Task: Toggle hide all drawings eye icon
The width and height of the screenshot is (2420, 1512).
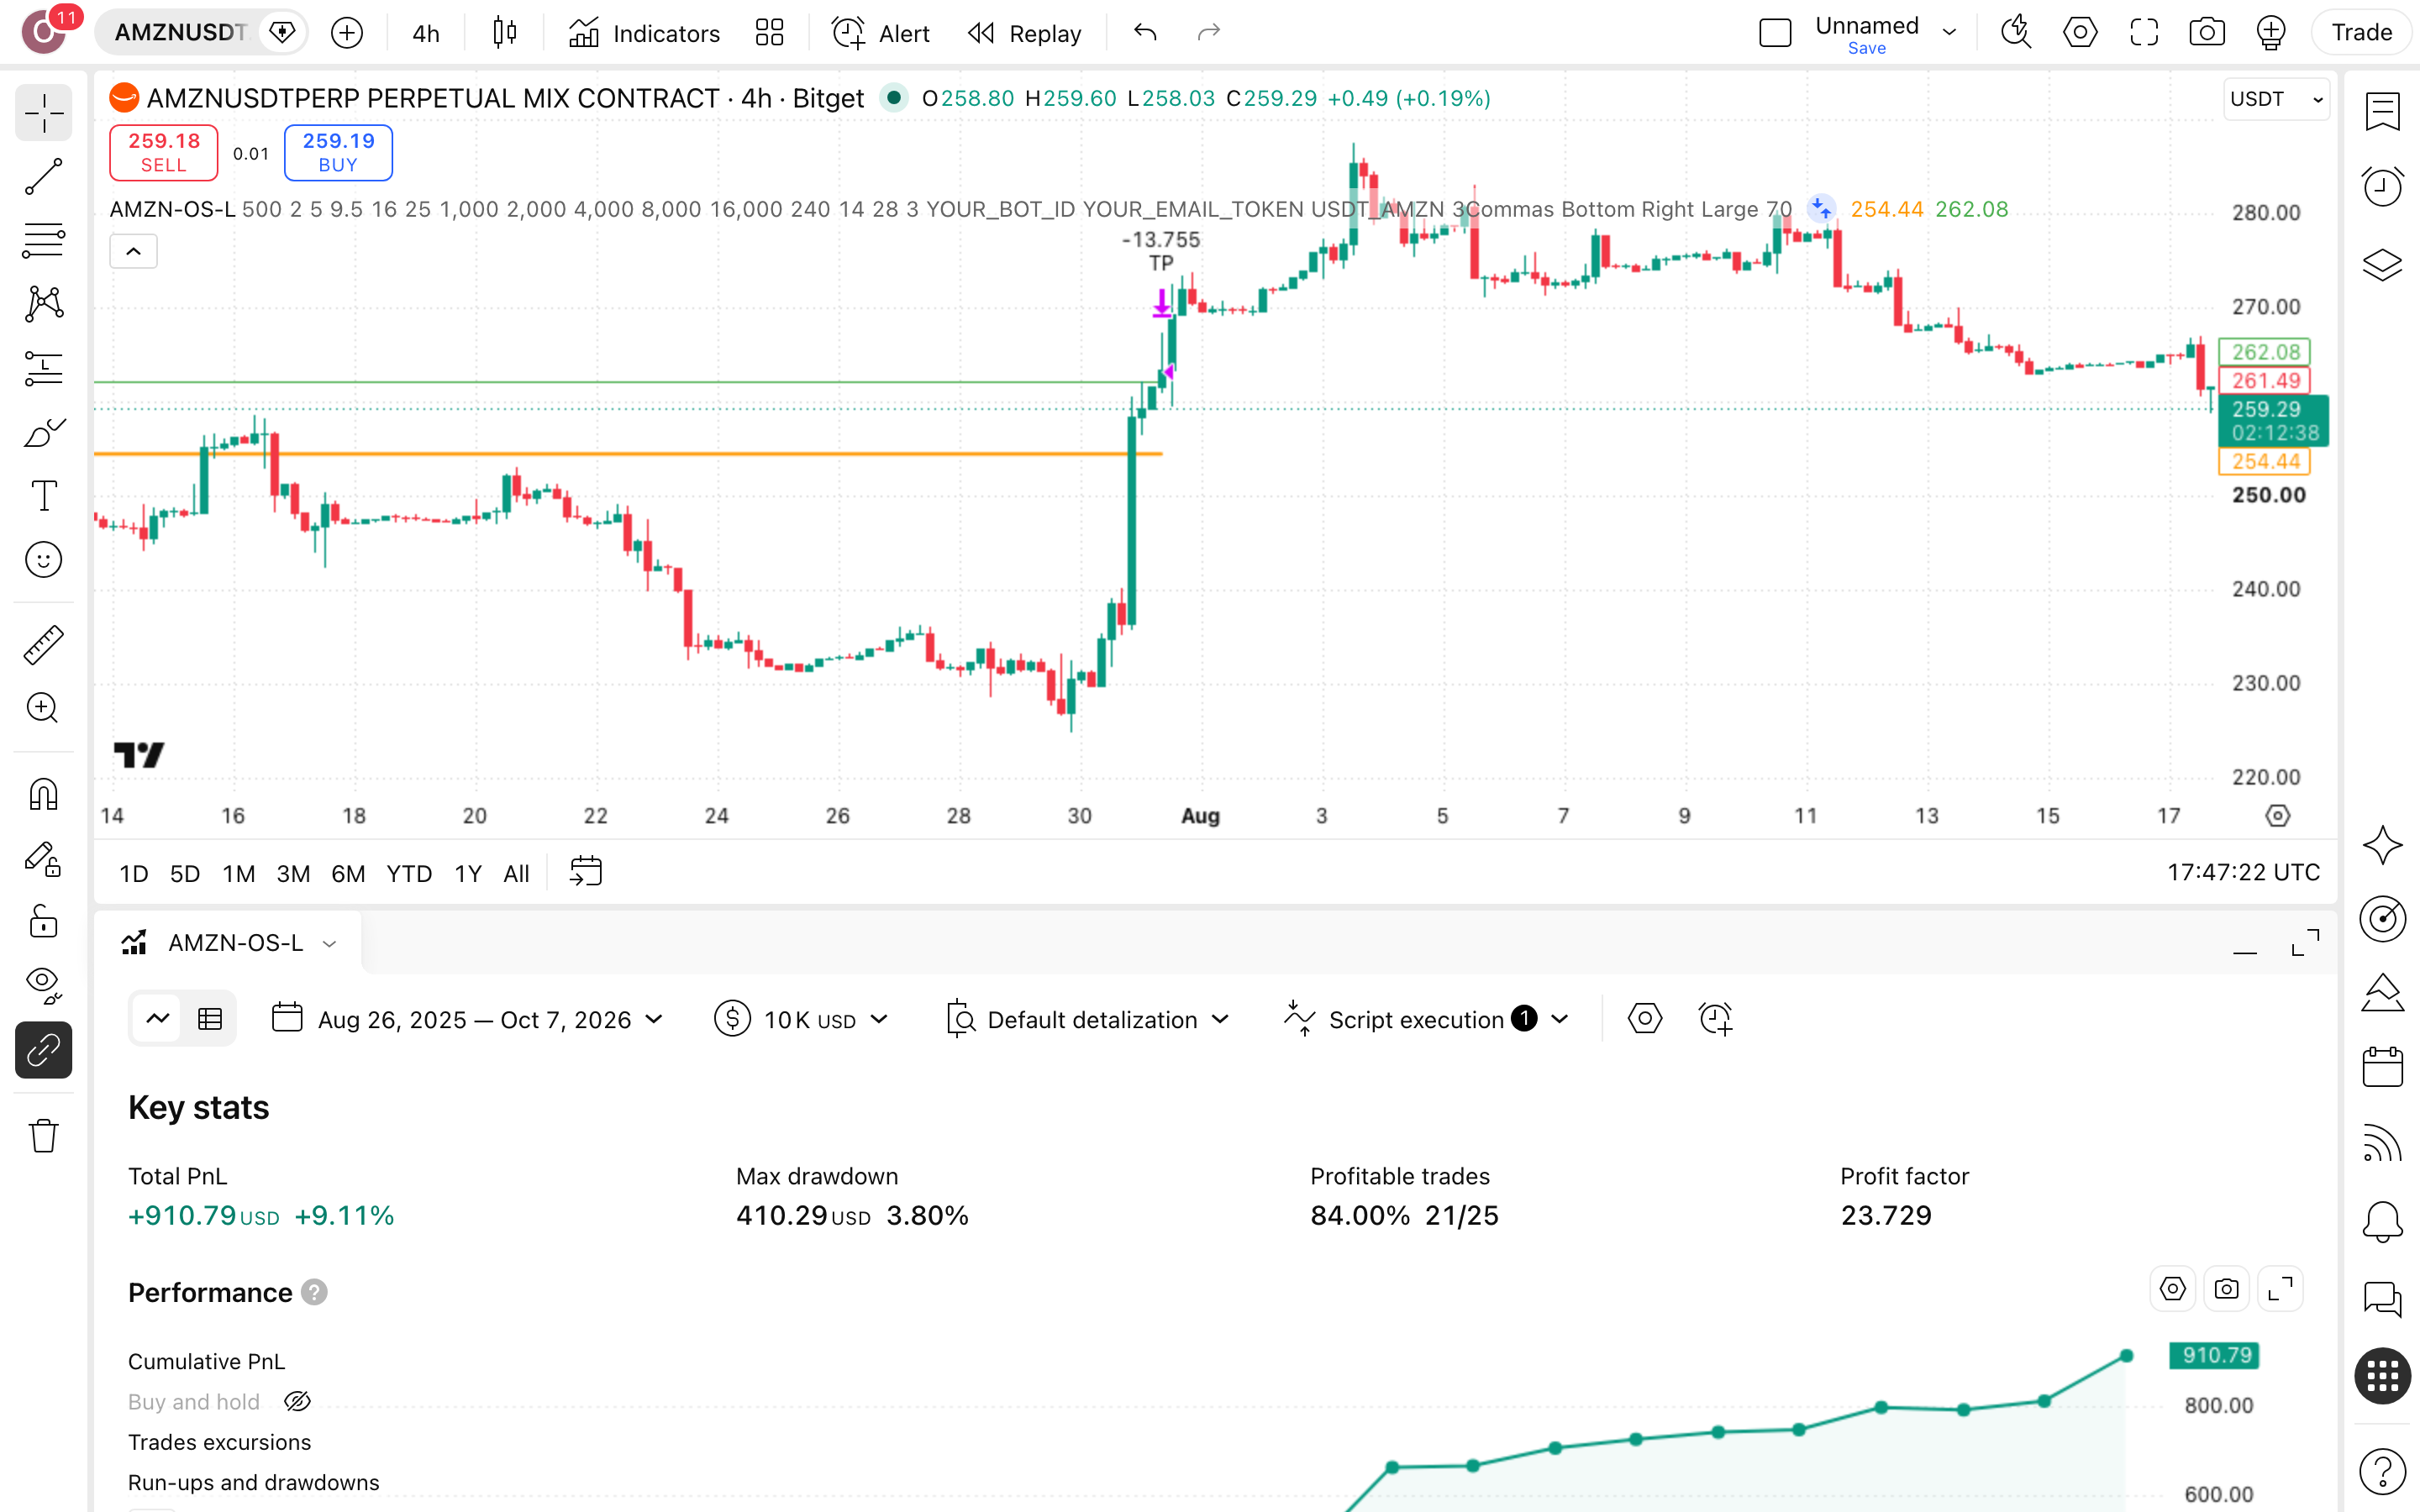Action: (x=43, y=985)
